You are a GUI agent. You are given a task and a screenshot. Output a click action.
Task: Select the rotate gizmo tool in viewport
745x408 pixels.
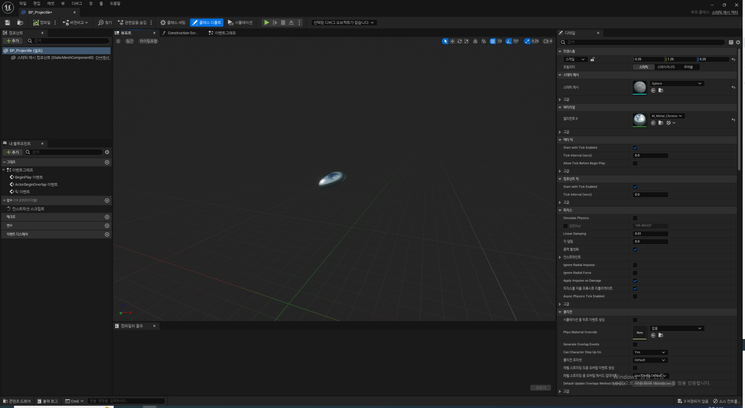[460, 41]
